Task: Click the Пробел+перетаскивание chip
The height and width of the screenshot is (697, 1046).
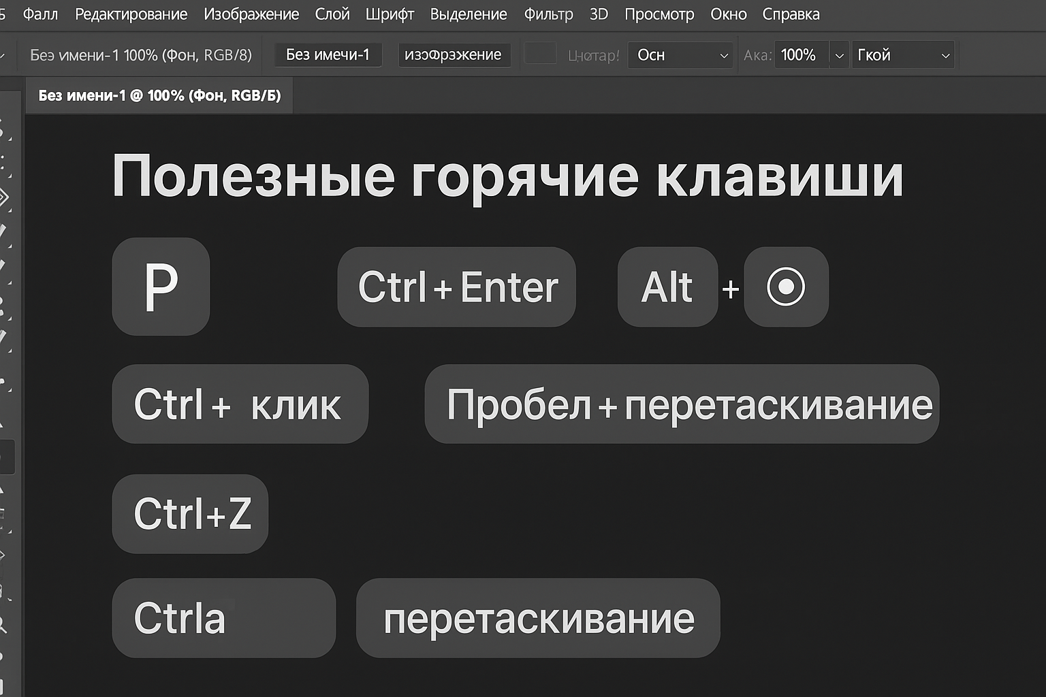Action: 682,404
